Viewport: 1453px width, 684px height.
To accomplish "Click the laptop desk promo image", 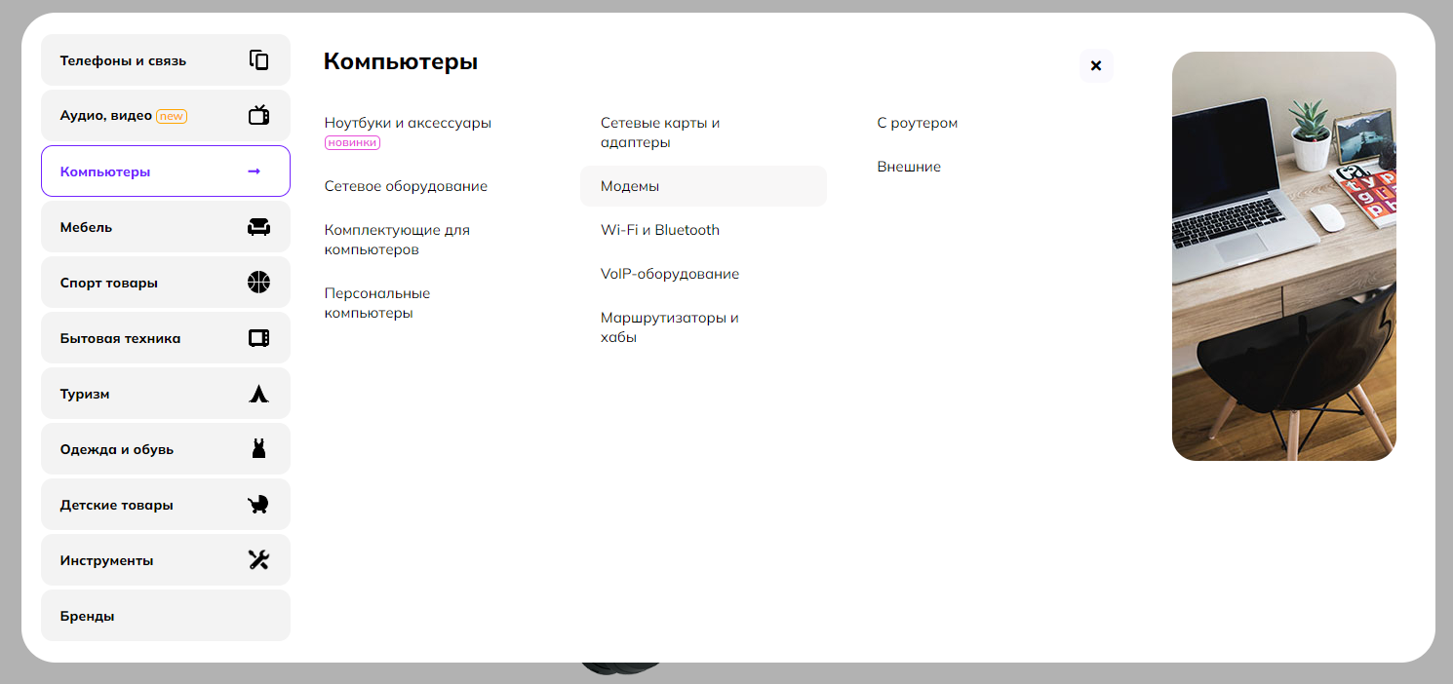I will pyautogui.click(x=1283, y=256).
